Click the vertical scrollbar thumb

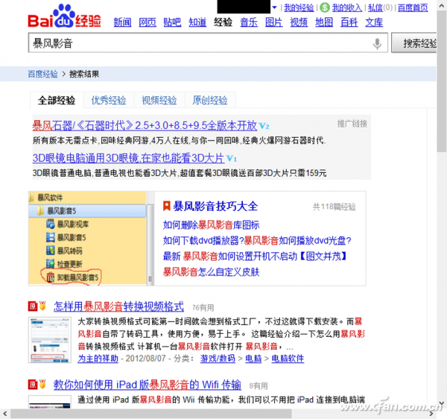click(x=442, y=81)
